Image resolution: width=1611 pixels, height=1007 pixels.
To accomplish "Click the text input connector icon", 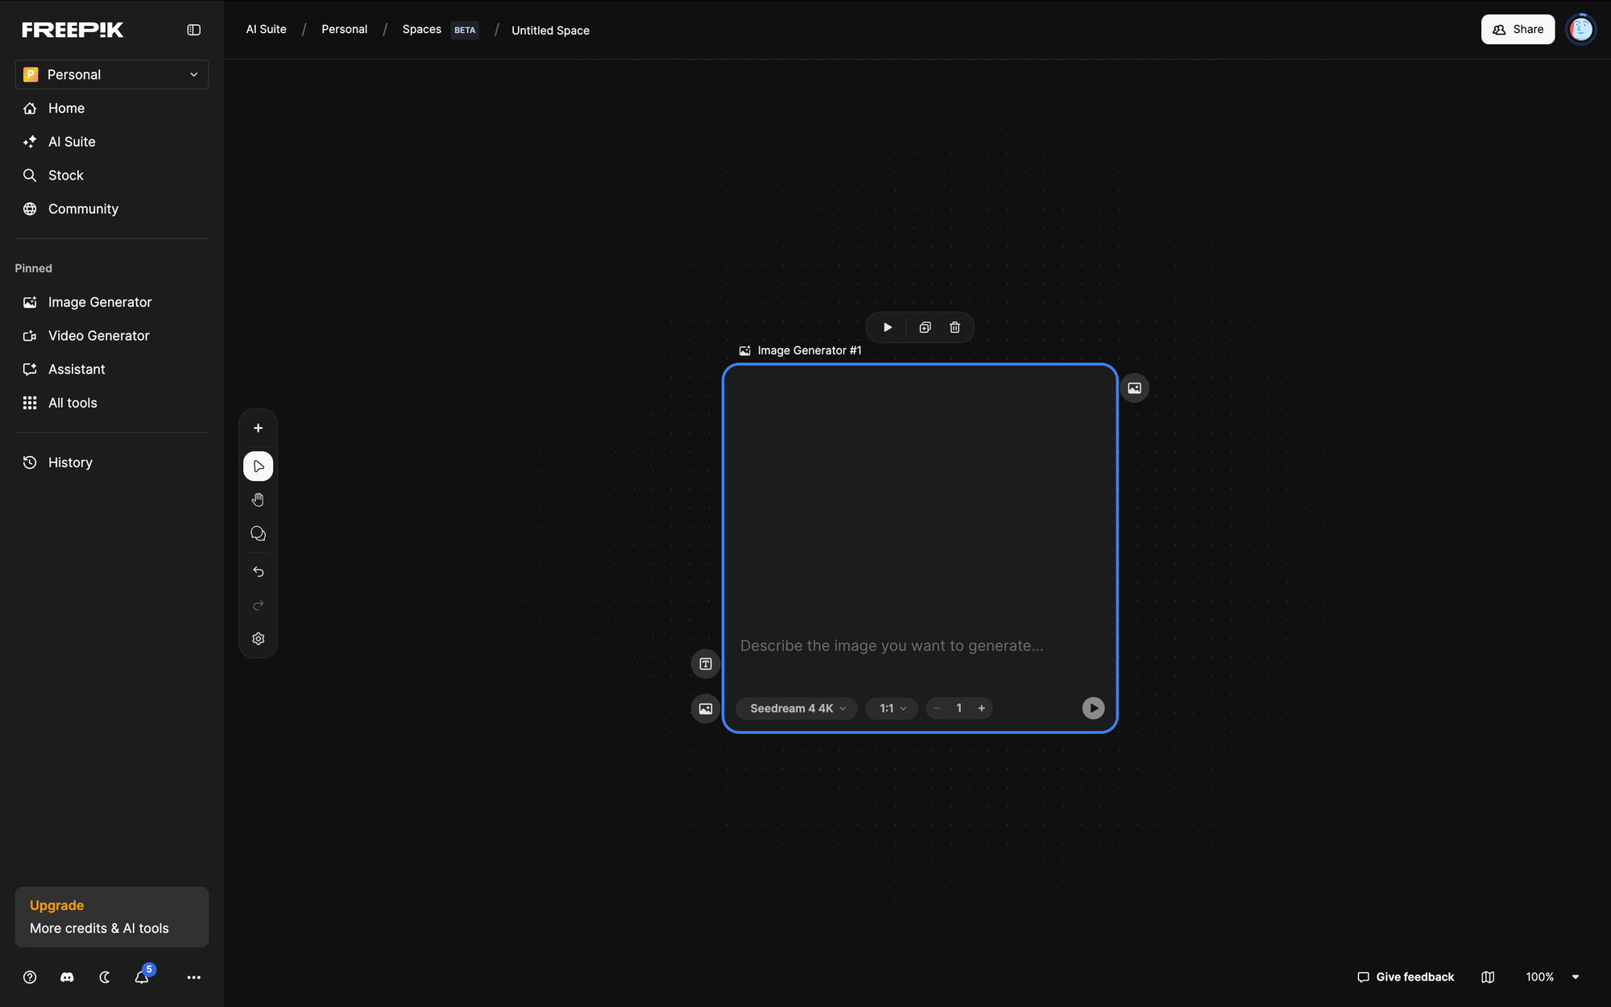I will click(x=706, y=664).
